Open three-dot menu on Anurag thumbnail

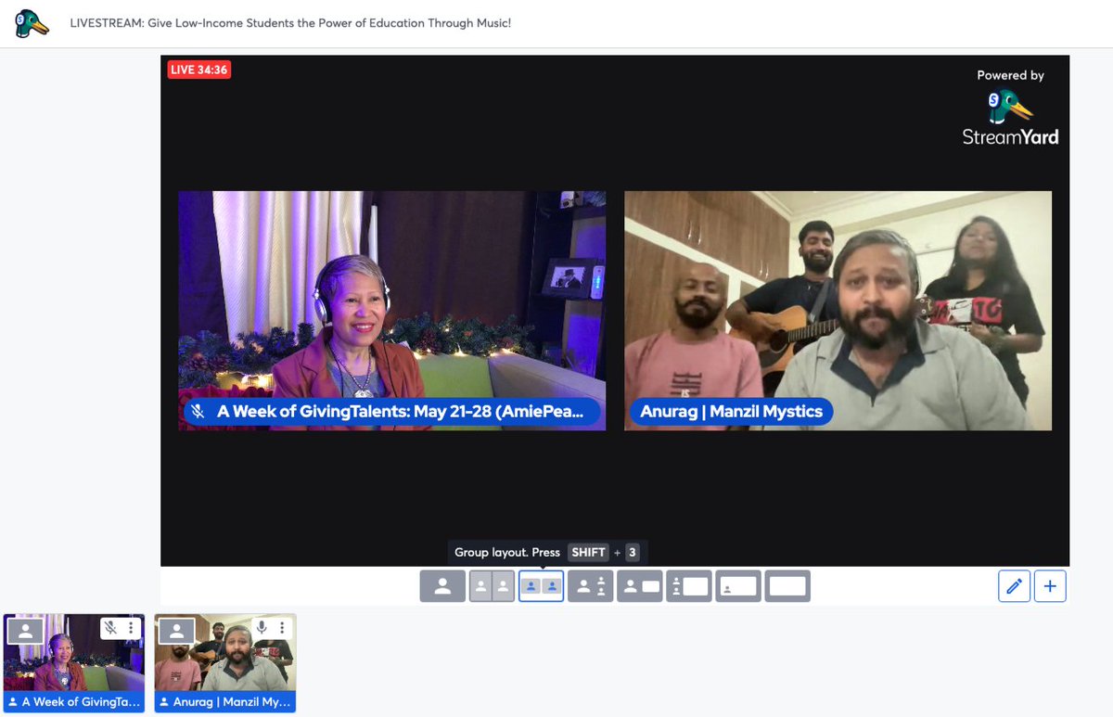(282, 628)
